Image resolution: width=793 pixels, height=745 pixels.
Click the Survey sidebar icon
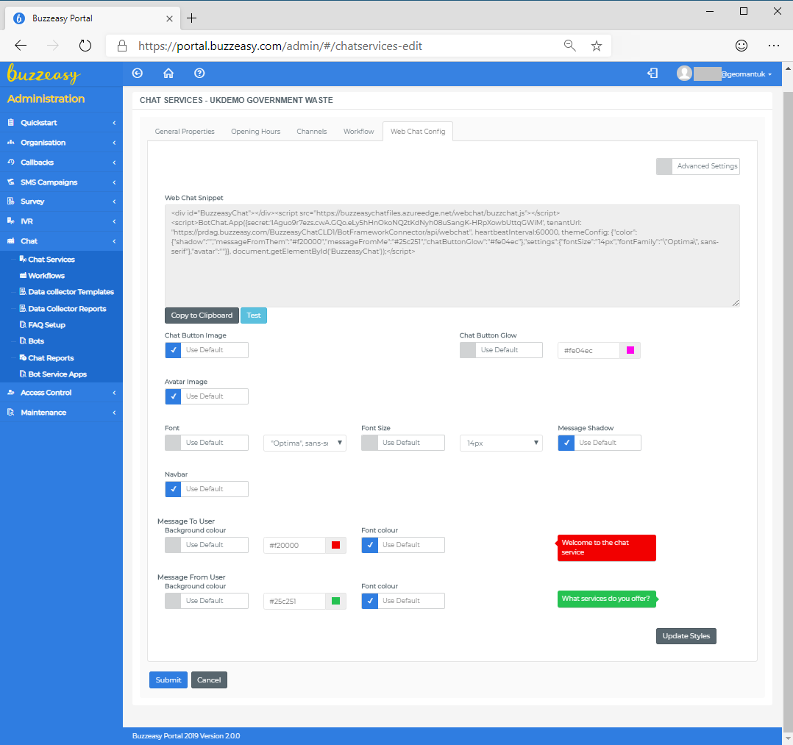10,202
